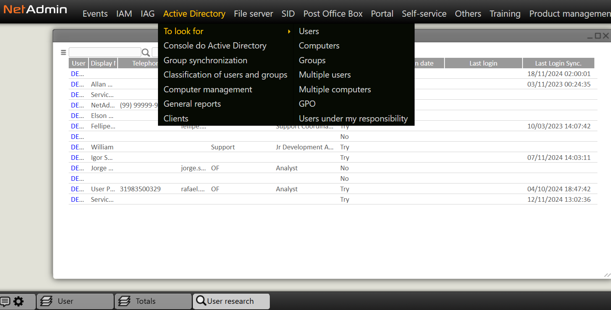
Task: Expand the To look for submenu arrow
Action: coord(289,31)
